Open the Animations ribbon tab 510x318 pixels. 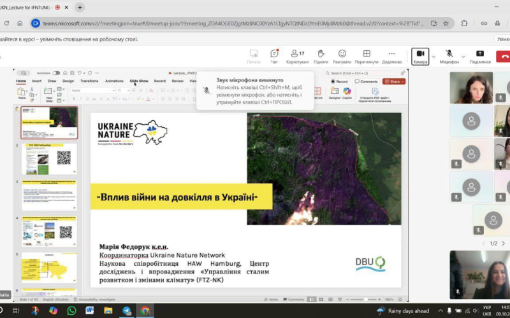(114, 81)
